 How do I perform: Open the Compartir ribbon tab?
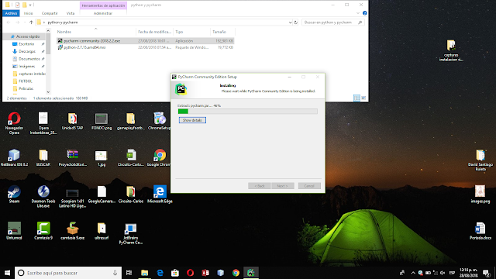point(50,13)
